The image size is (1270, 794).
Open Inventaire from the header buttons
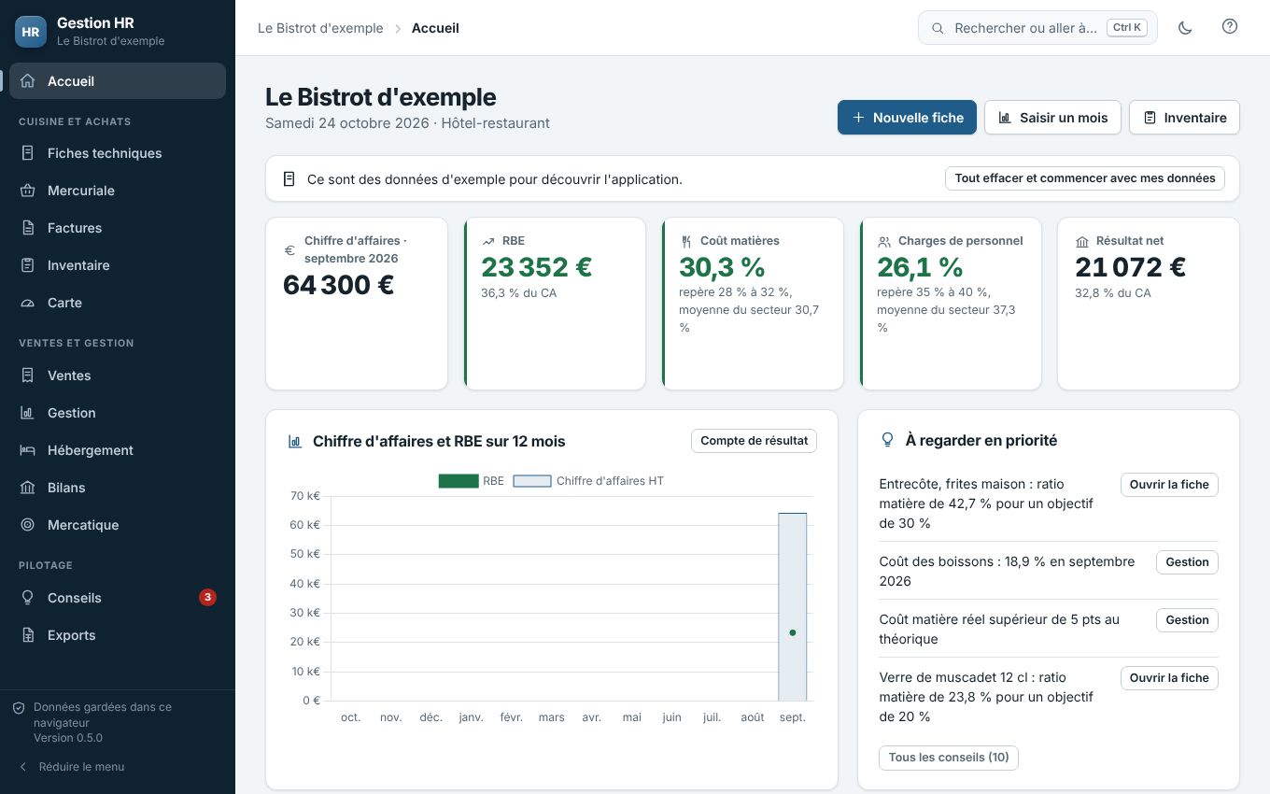pos(1184,118)
